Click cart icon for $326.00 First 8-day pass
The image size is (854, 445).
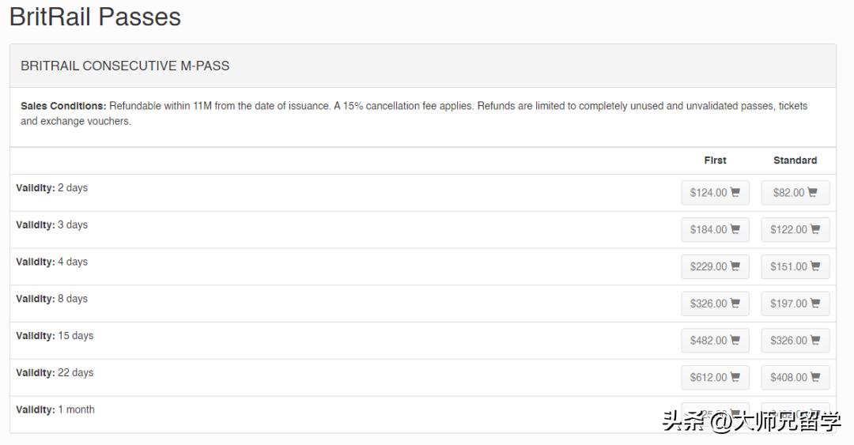[735, 304]
